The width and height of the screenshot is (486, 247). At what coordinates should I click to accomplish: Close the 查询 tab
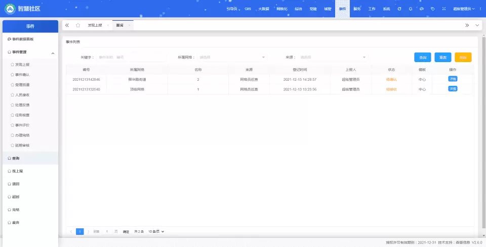(129, 25)
